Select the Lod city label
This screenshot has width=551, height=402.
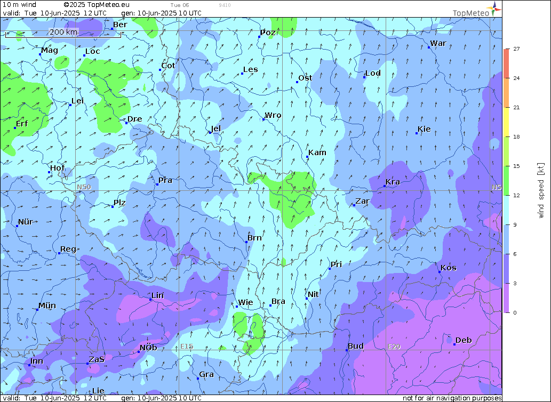[373, 73]
